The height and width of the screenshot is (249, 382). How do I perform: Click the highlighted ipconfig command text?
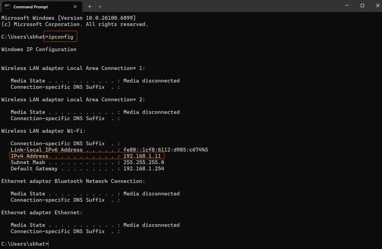click(x=61, y=37)
